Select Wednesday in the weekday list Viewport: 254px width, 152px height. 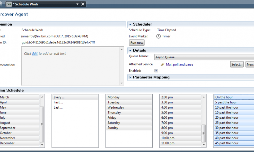click(116, 107)
